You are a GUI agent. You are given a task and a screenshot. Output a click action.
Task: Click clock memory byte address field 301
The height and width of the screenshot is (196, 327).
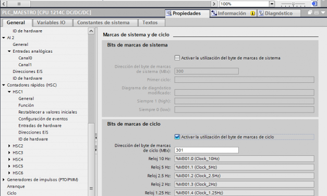(x=207, y=150)
